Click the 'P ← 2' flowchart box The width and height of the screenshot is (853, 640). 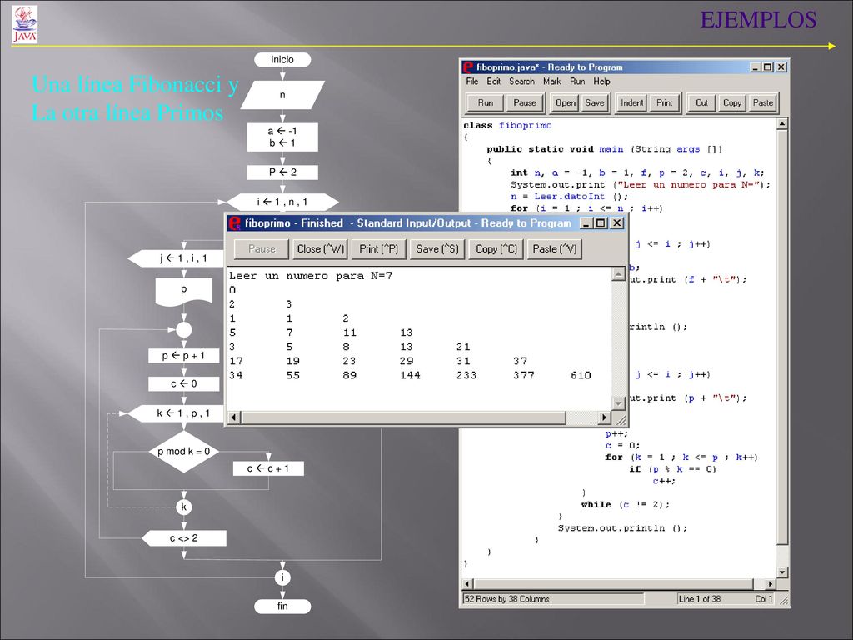(282, 172)
